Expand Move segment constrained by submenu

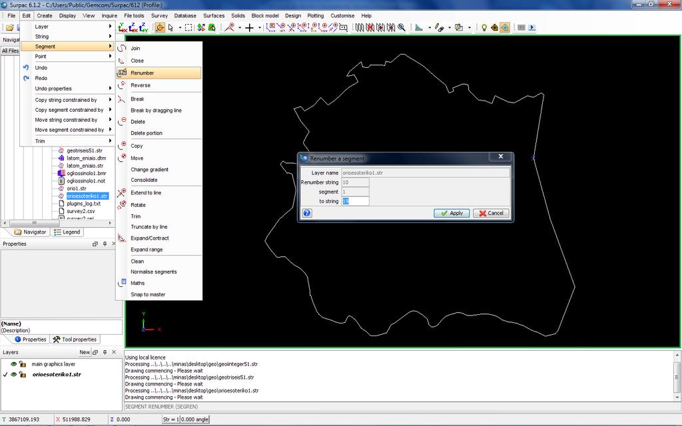pos(67,130)
